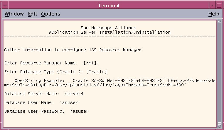Open the window menu dash button
This screenshot has width=224, height=130.
point(5,5)
